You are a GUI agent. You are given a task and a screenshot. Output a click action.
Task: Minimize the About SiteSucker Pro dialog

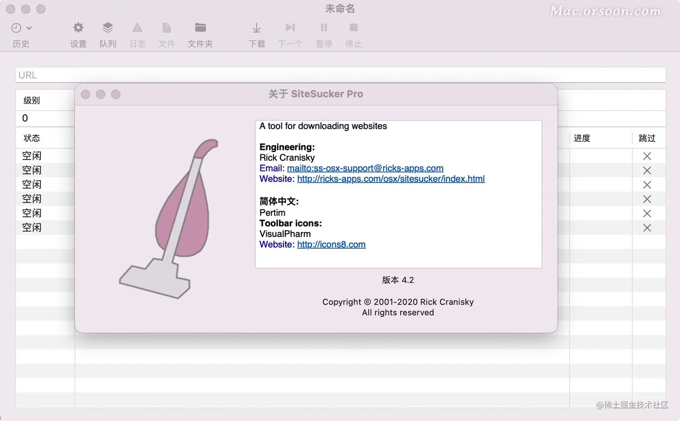click(101, 94)
